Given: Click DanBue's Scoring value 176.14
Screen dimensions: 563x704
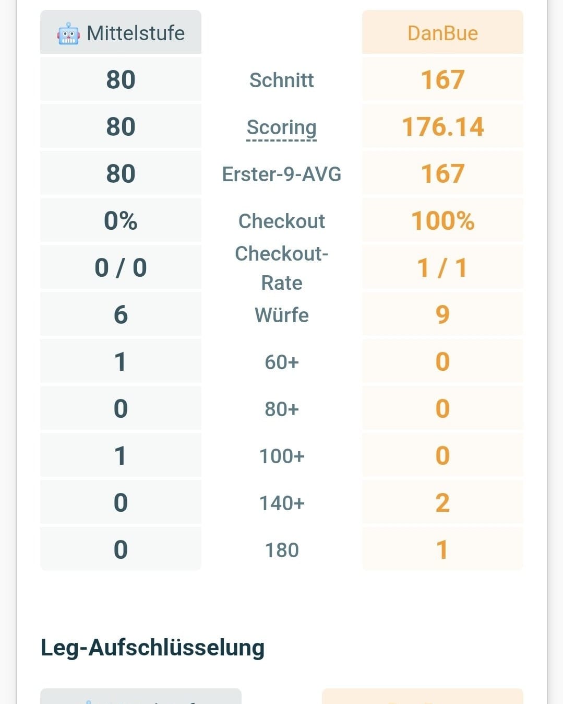Looking at the screenshot, I should click(x=442, y=126).
